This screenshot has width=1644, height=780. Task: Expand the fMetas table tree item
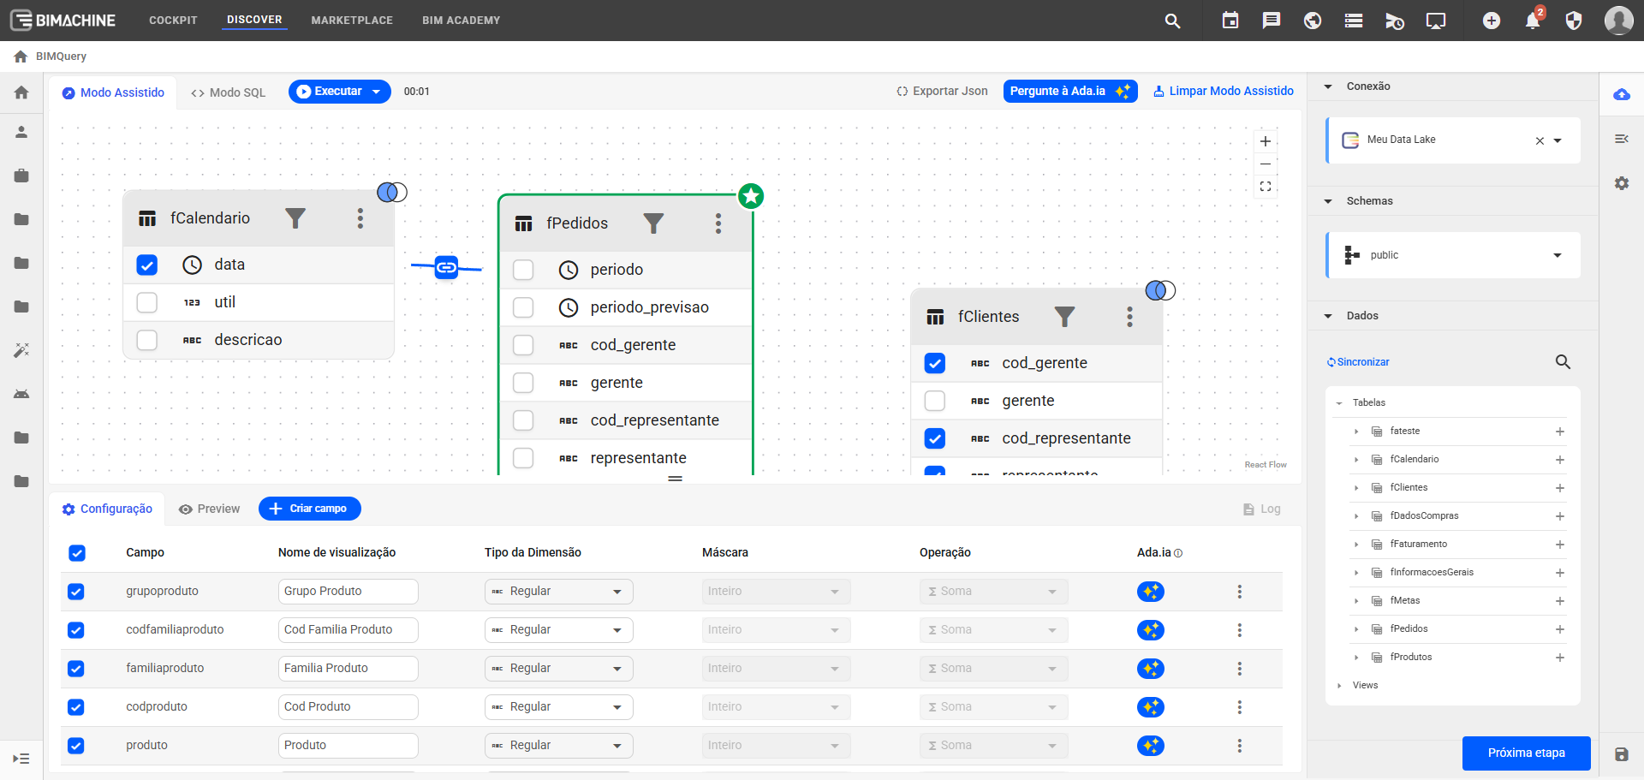tap(1356, 601)
